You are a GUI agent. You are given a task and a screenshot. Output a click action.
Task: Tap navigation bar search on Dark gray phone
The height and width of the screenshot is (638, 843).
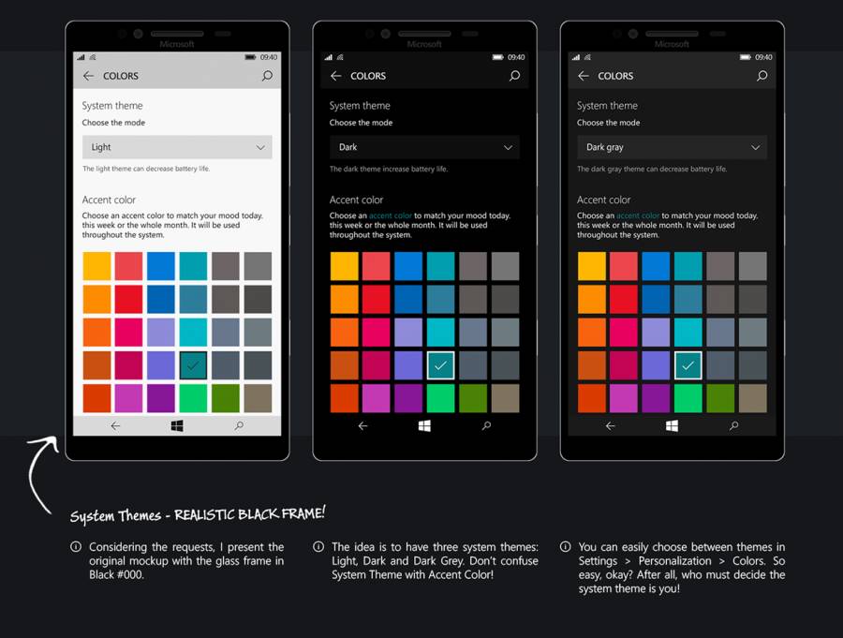733,425
